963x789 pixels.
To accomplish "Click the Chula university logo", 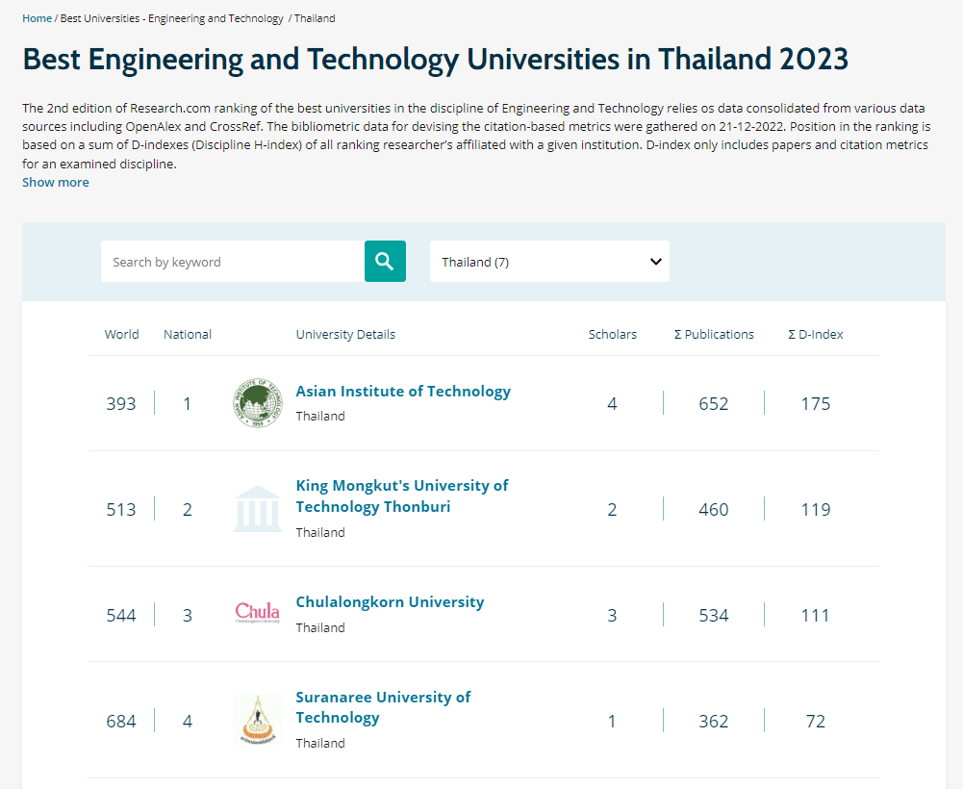I will (x=258, y=613).
